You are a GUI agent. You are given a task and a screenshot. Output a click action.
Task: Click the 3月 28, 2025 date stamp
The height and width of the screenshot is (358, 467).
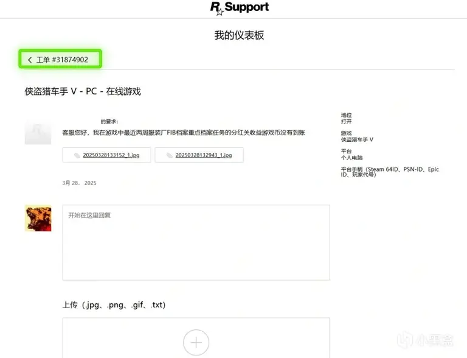pos(79,183)
